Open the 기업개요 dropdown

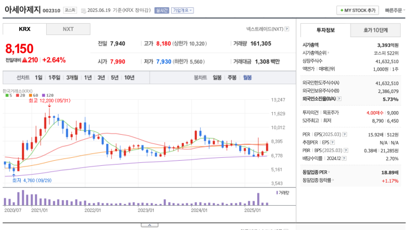point(182,10)
